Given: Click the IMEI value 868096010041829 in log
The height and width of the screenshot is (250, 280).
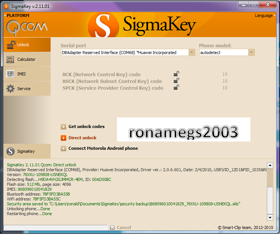Looking at the screenshot, I should click(x=34, y=189).
